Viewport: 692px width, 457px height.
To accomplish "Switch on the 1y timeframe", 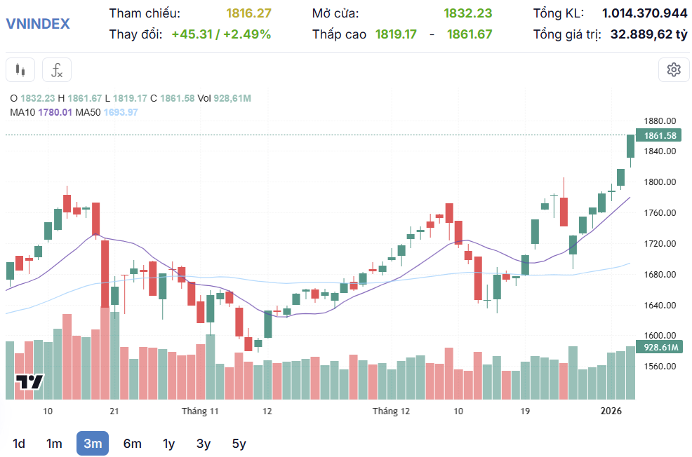I will (168, 443).
